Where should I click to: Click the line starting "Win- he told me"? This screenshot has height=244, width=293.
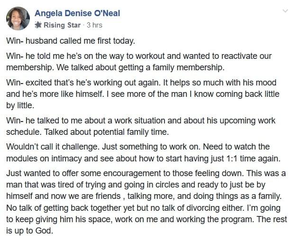pos(139,56)
